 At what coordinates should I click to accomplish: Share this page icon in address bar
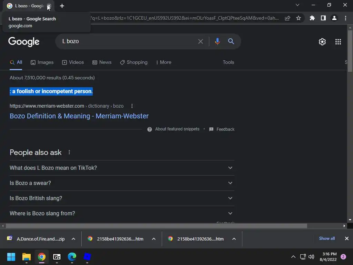288,18
